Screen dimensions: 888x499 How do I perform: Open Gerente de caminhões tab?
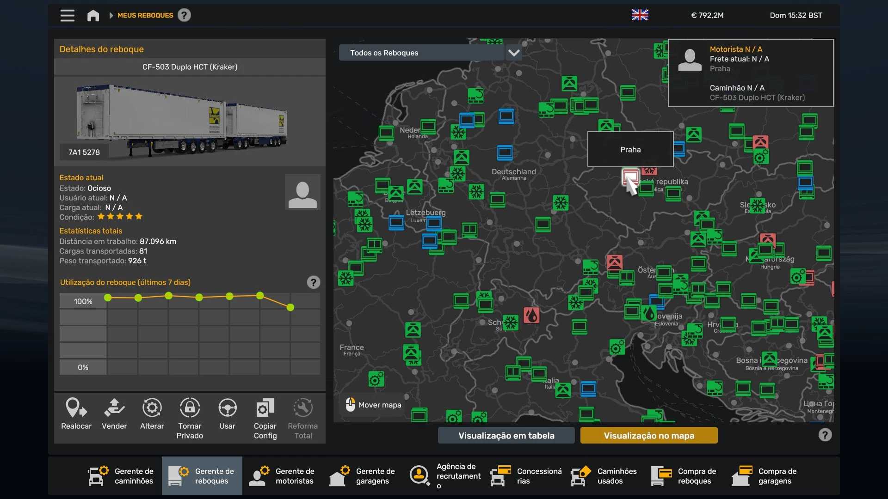point(121,476)
